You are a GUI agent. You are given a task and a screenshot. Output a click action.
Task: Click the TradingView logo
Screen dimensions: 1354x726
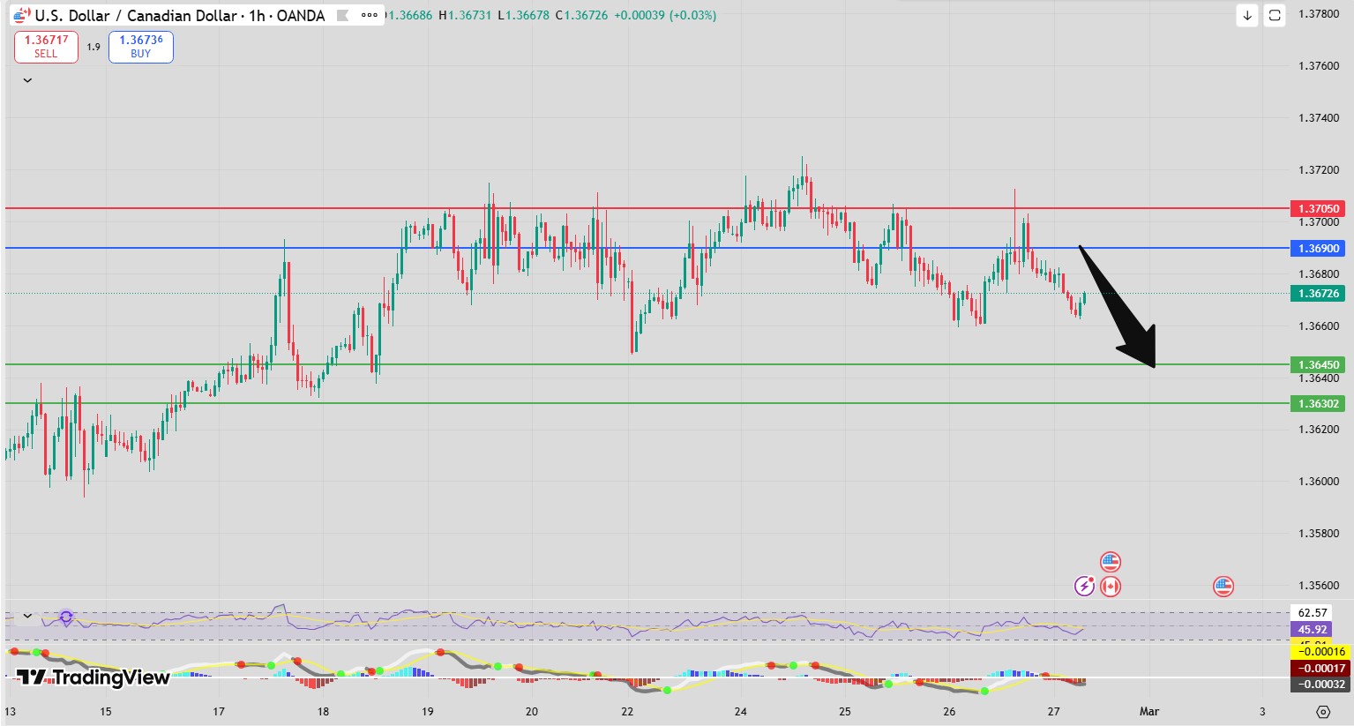pyautogui.click(x=93, y=677)
